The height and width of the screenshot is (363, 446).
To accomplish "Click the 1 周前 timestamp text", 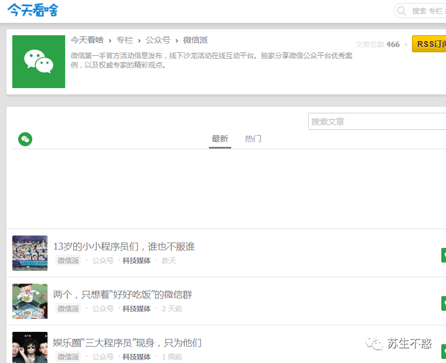I will click(x=172, y=357).
